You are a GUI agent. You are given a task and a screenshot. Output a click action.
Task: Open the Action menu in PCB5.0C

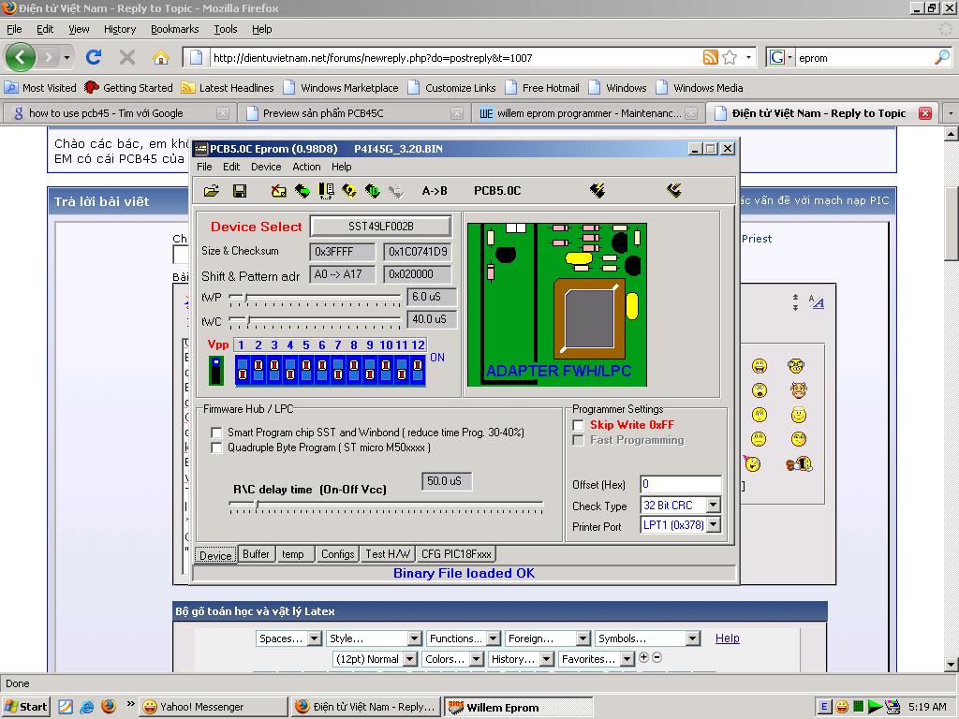coord(306,167)
